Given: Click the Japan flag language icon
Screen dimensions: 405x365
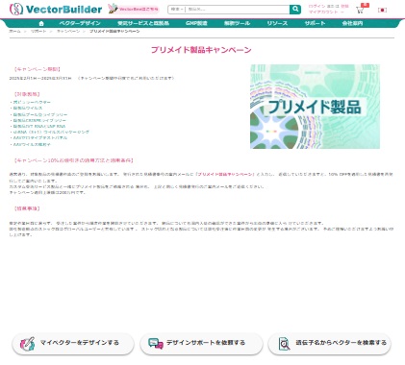Looking at the screenshot, I should pyautogui.click(x=382, y=10).
